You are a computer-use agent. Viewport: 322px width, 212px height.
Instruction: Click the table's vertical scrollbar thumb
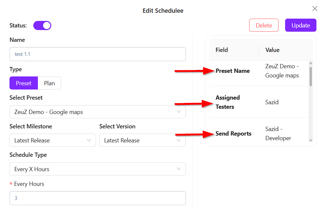point(311,76)
